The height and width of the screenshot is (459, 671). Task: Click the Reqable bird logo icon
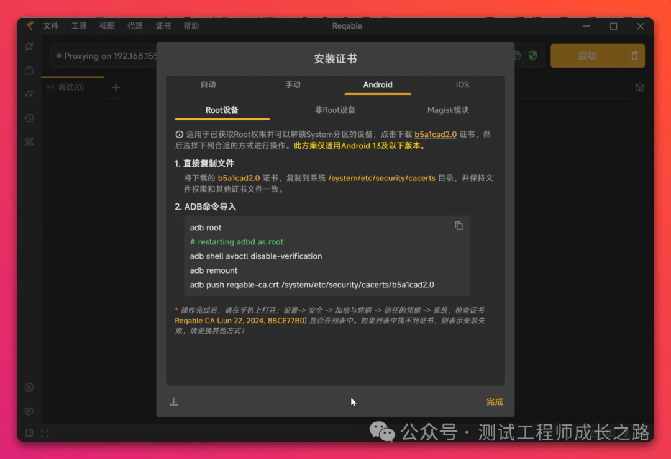click(29, 25)
